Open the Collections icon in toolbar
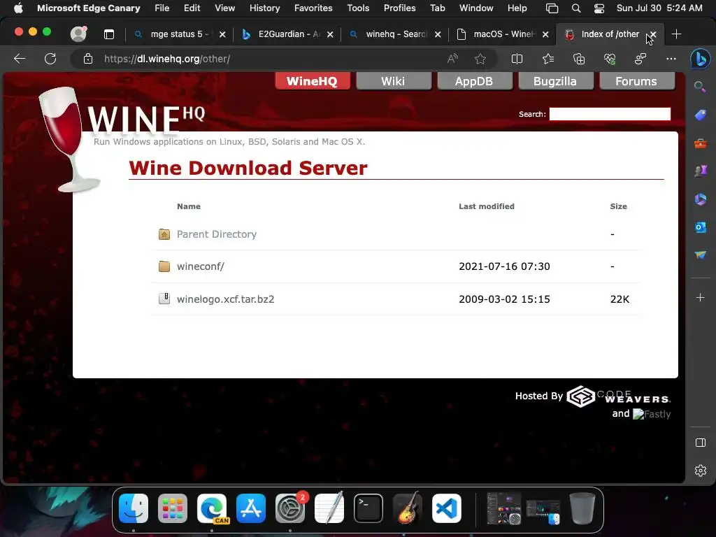This screenshot has width=716, height=537. coord(578,59)
